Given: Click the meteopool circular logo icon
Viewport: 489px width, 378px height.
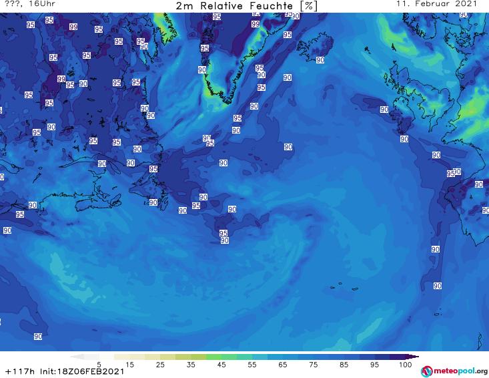Looking at the screenshot, I should pos(427,371).
